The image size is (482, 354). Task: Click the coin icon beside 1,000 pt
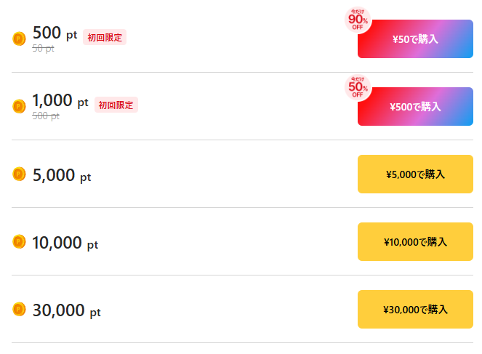point(20,106)
